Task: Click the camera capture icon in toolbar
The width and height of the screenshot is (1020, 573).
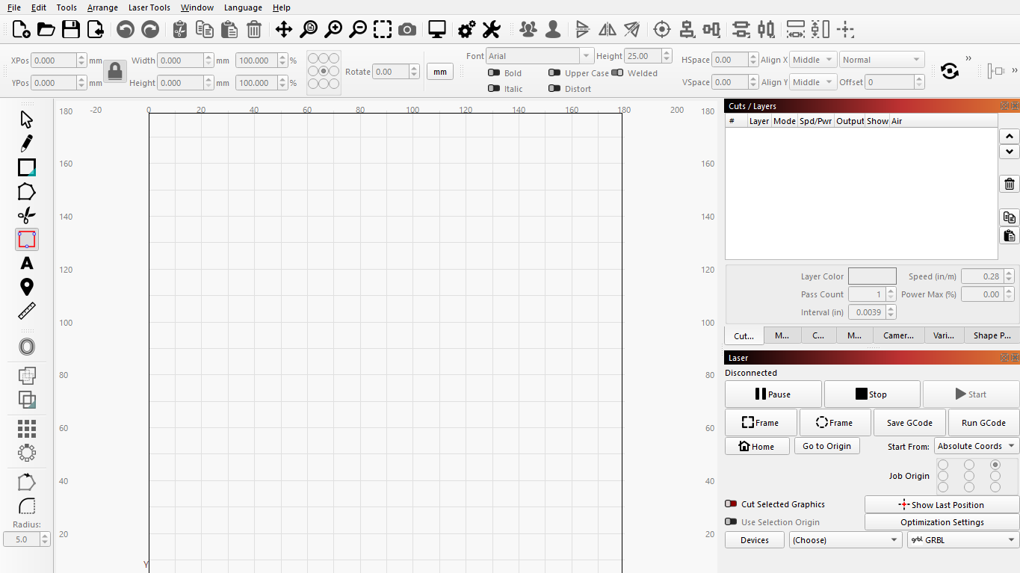Action: click(407, 30)
